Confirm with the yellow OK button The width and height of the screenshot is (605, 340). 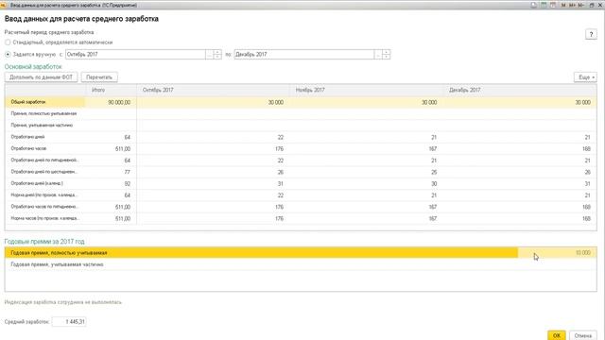click(557, 335)
